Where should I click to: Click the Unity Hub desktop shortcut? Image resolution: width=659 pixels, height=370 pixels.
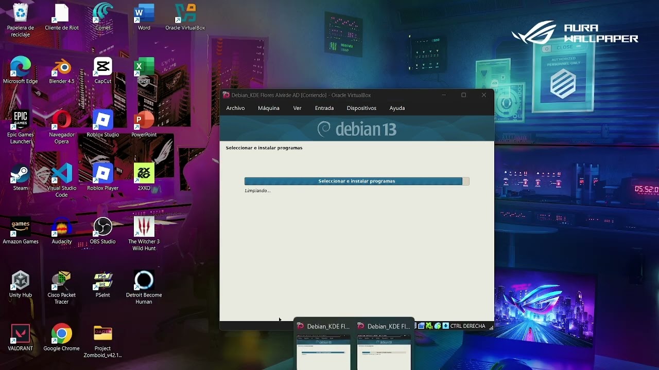(x=21, y=284)
